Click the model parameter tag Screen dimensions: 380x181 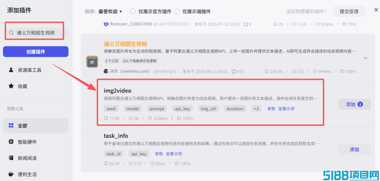[x=133, y=109]
